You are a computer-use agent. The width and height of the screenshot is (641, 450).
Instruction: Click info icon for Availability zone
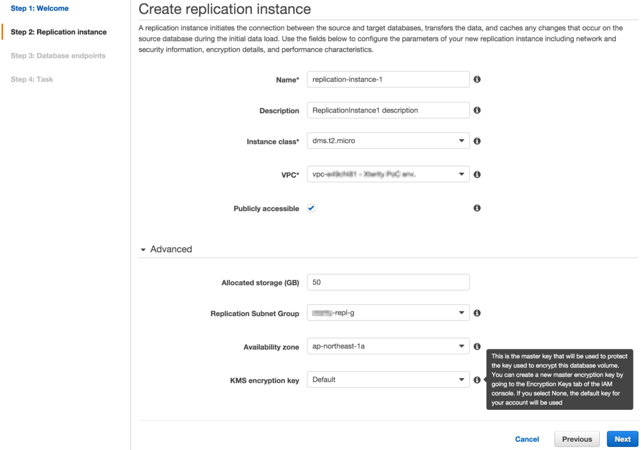pos(476,347)
